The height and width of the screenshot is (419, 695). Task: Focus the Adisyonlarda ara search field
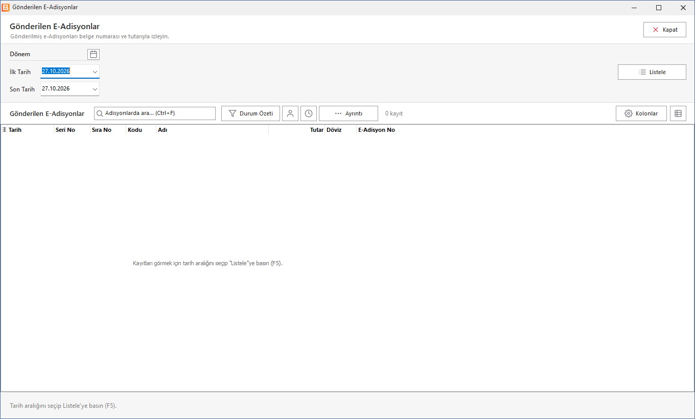click(155, 113)
